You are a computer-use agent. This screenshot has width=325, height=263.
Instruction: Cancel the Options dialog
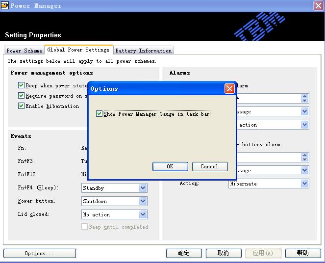[x=210, y=166]
